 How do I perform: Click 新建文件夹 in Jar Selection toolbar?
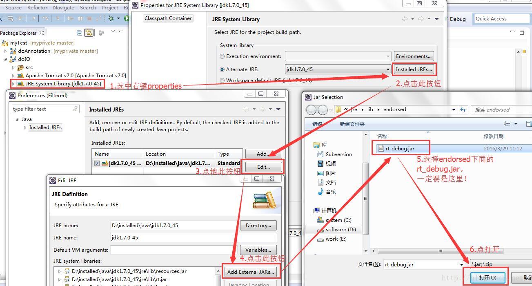pyautogui.click(x=352, y=124)
